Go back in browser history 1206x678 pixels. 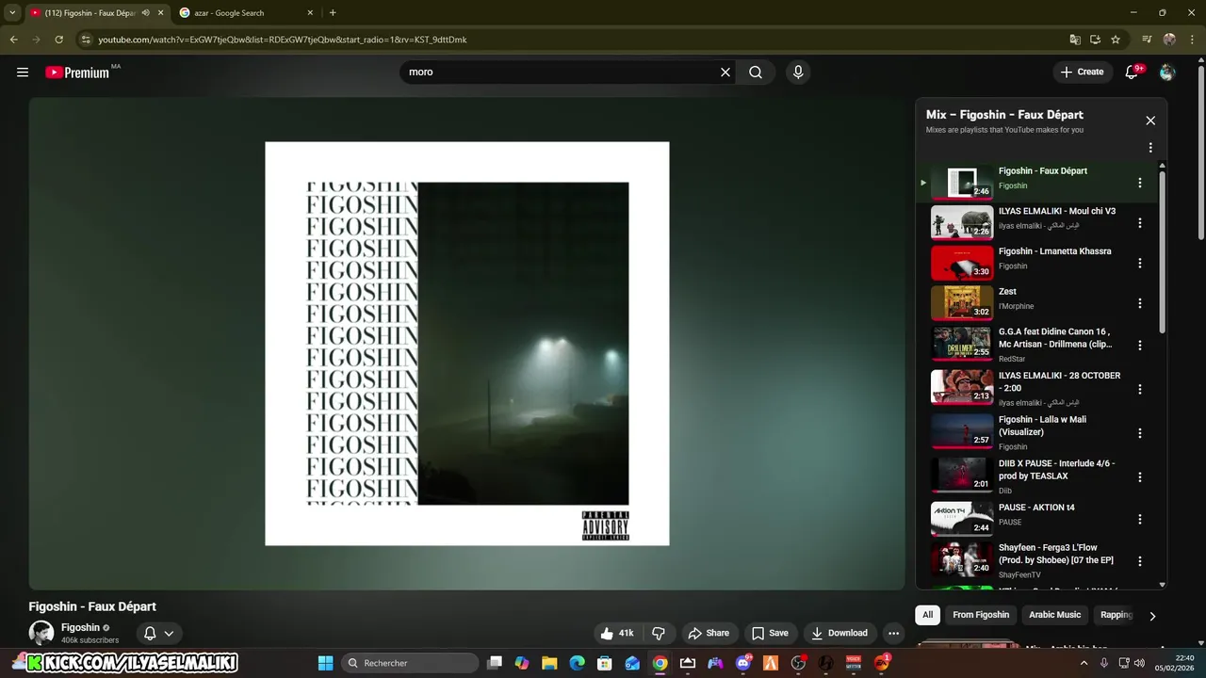click(14, 40)
